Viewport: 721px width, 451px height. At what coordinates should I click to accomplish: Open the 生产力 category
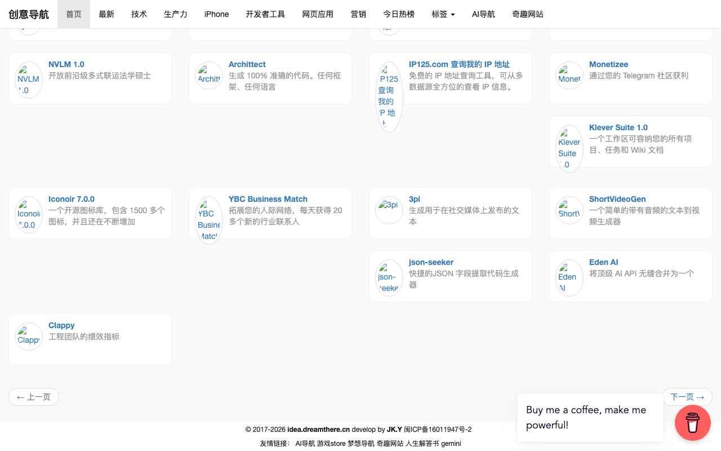pos(176,14)
